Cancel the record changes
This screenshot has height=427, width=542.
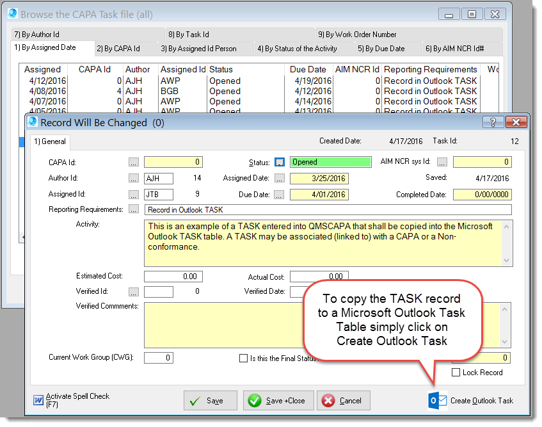tap(344, 400)
